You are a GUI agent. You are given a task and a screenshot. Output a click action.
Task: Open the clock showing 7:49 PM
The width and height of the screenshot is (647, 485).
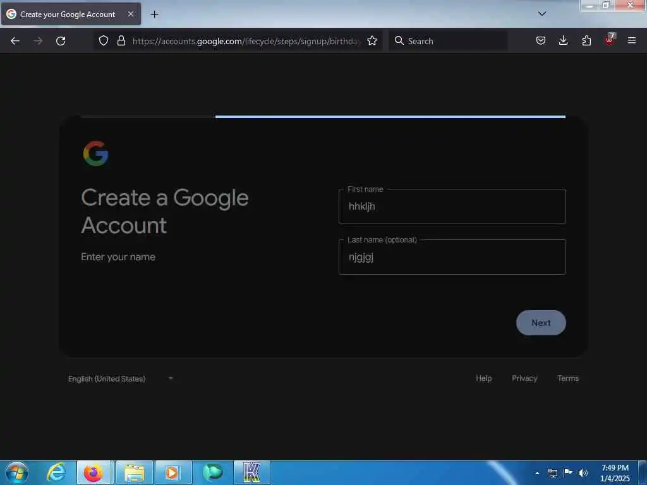[x=615, y=473]
